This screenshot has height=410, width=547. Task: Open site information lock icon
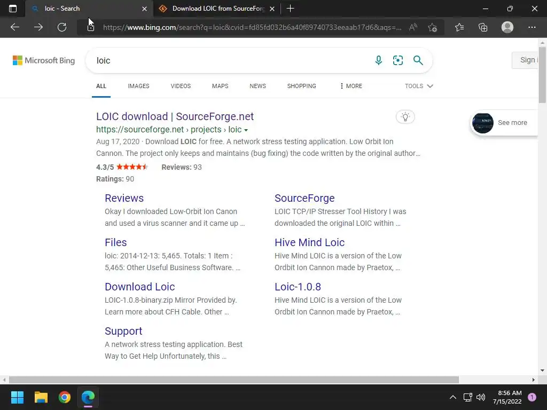(91, 27)
